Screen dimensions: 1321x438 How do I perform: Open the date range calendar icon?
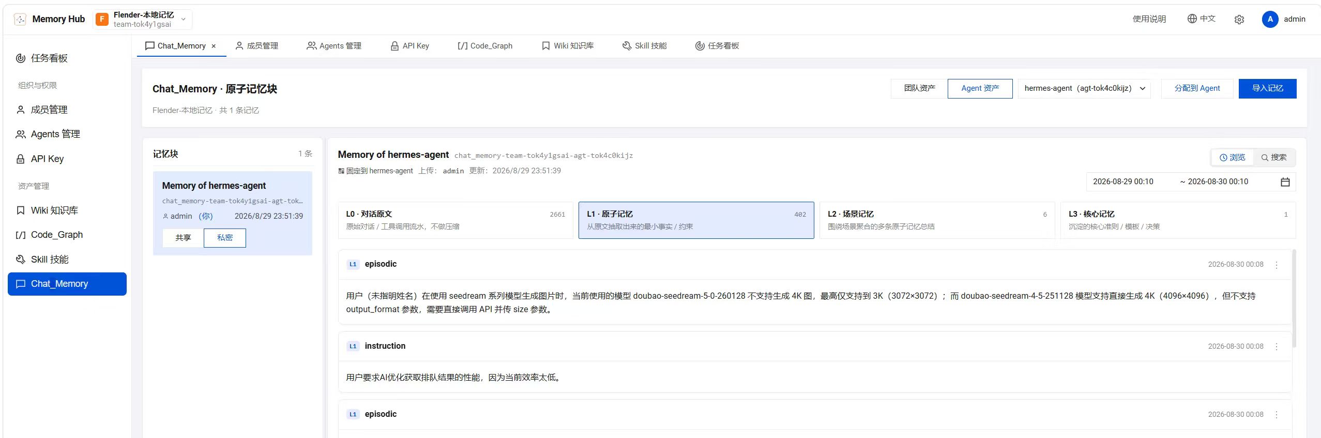(1285, 182)
